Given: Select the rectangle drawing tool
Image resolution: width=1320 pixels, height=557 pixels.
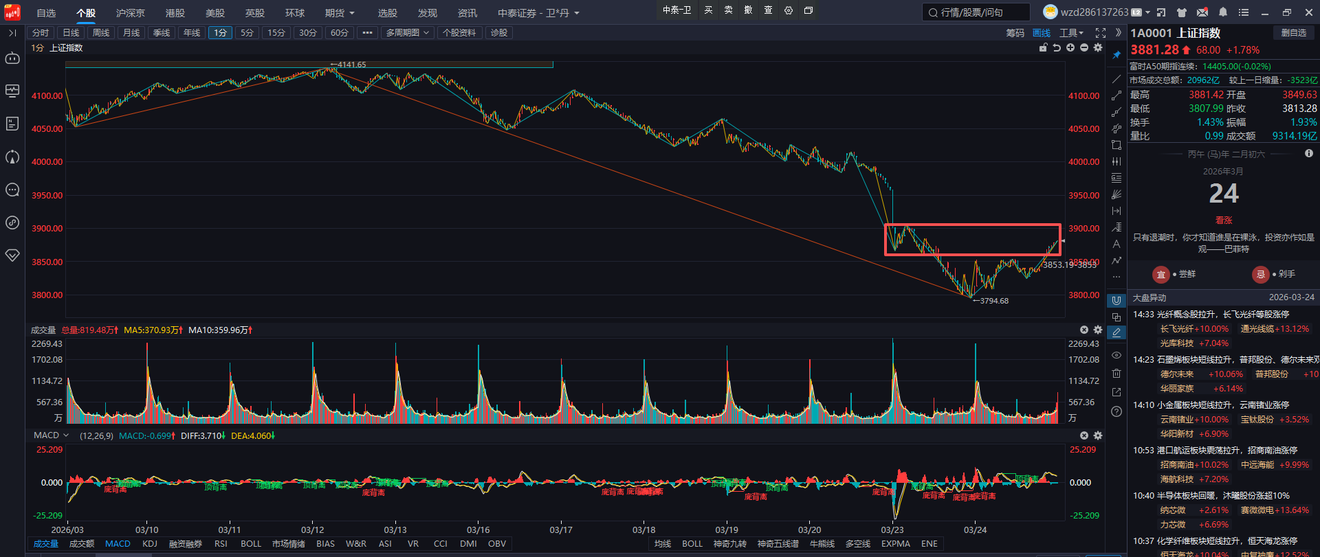Looking at the screenshot, I should (x=1116, y=145).
